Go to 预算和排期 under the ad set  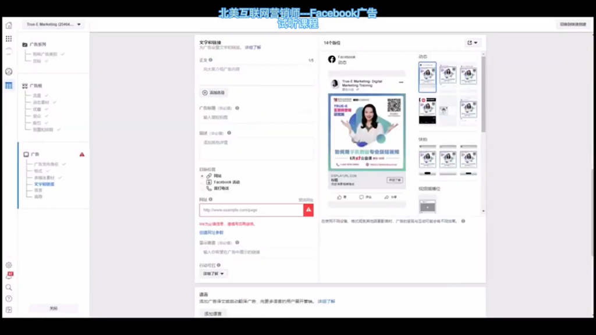[x=42, y=128]
